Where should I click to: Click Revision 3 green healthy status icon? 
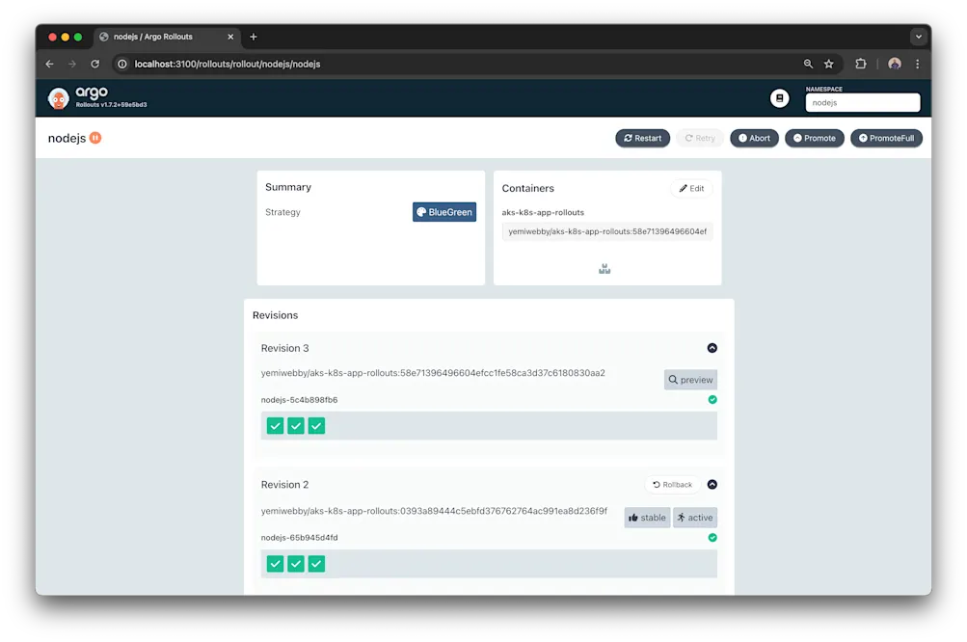coord(712,400)
